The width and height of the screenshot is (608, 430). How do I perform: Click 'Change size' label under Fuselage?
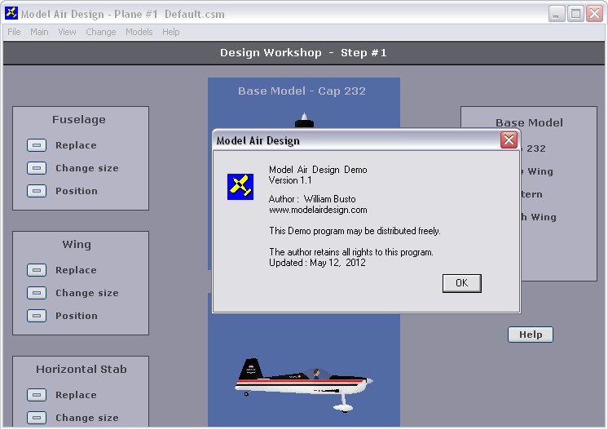tap(87, 168)
